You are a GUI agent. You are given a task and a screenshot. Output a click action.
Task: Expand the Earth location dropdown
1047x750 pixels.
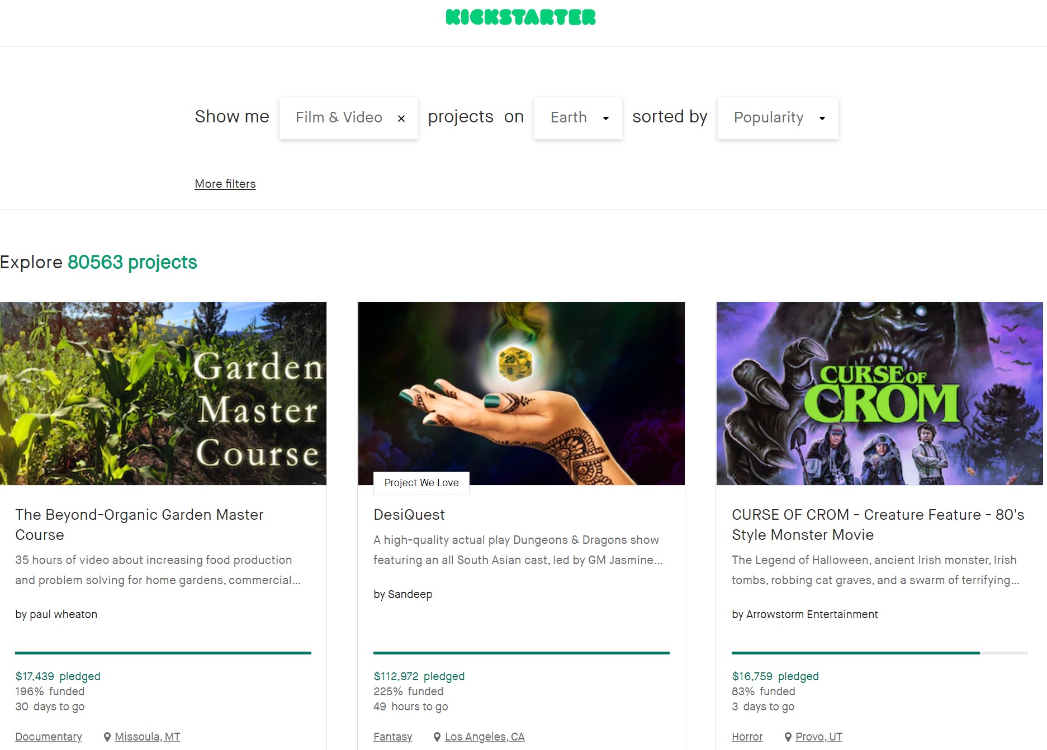coord(578,117)
